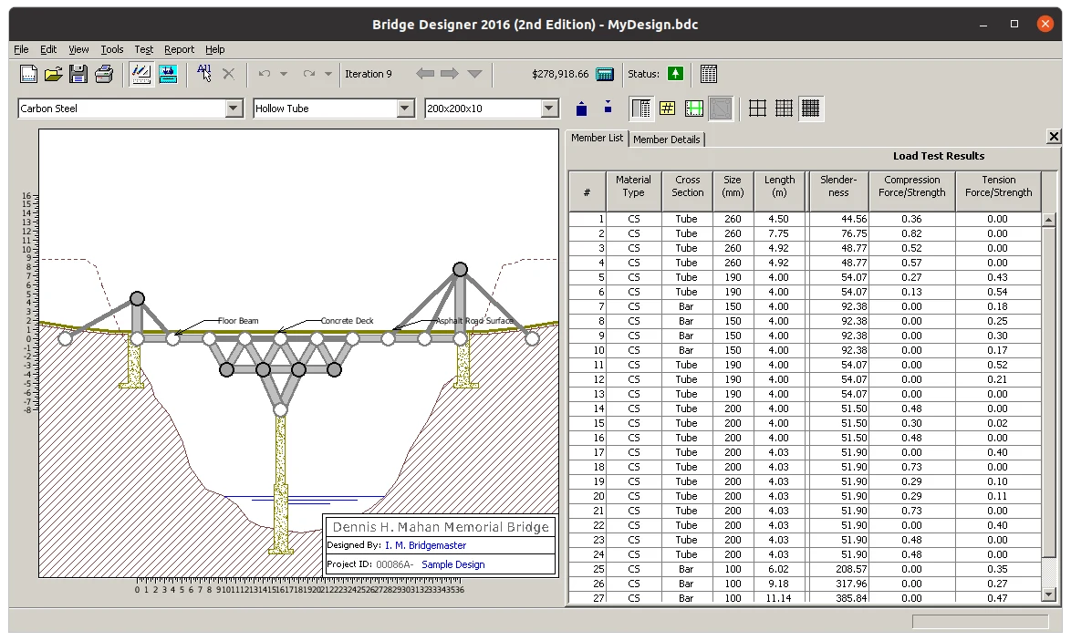This screenshot has height=641, width=1071.
Task: Open the load test report table icon
Action: pos(708,74)
